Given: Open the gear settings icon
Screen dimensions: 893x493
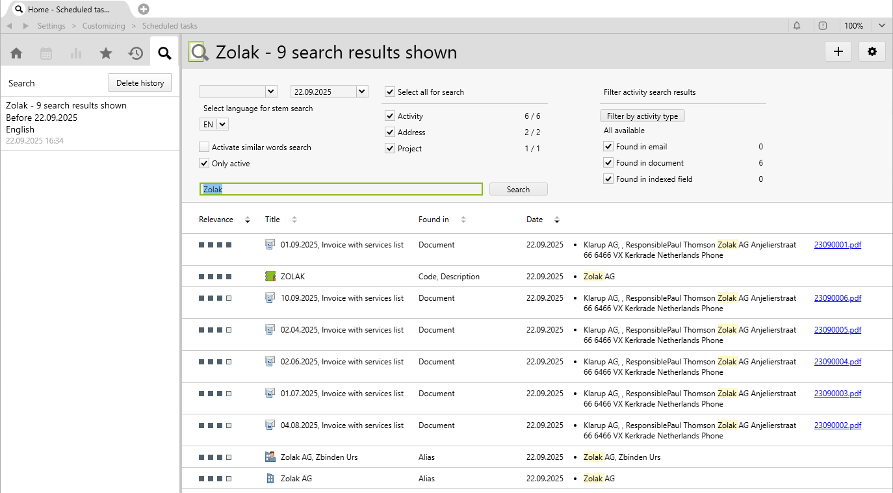Looking at the screenshot, I should coord(872,52).
